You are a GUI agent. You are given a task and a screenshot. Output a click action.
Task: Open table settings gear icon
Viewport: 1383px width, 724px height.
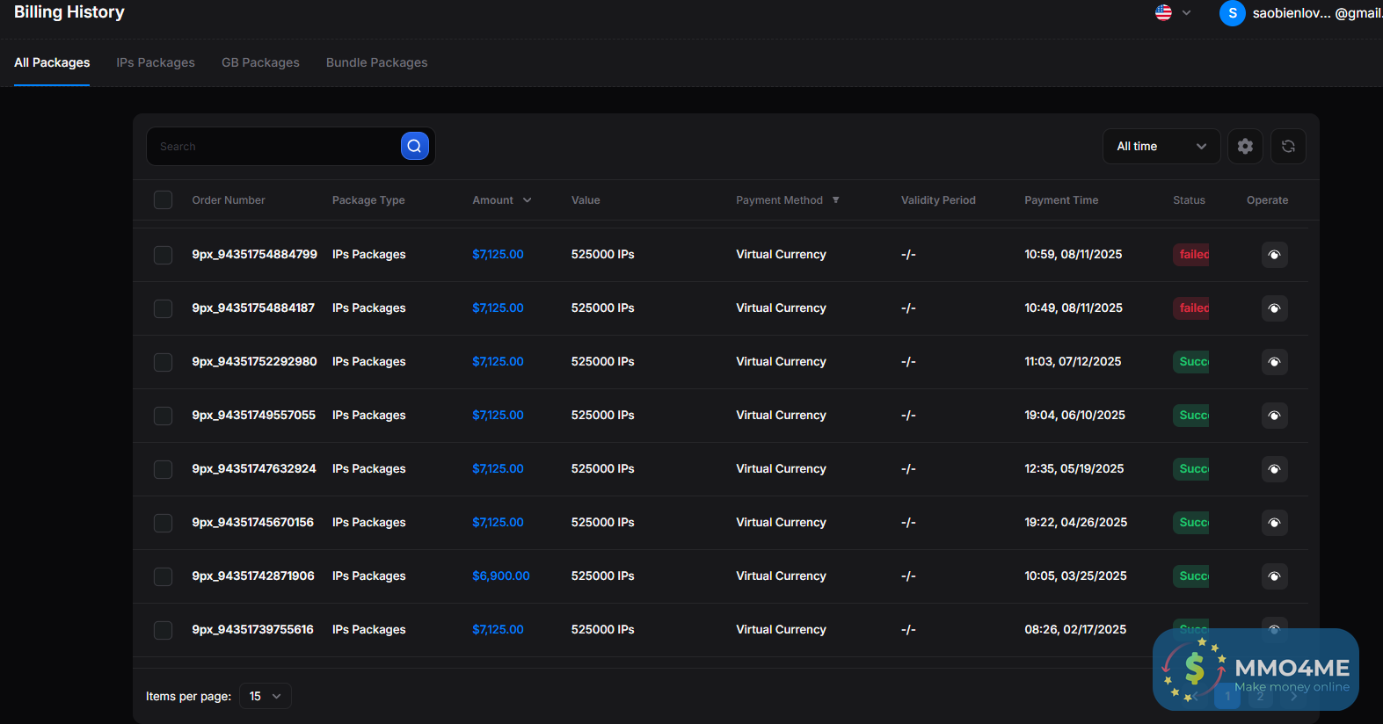1245,147
